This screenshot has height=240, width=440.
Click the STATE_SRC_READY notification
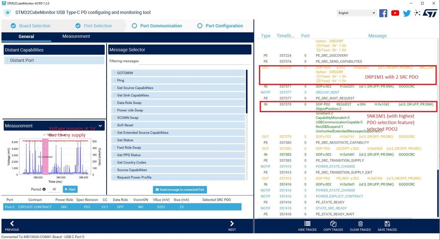[331, 208]
